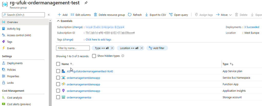
Task: Open the 3 Succeeded deployments link
Action: (252, 27)
